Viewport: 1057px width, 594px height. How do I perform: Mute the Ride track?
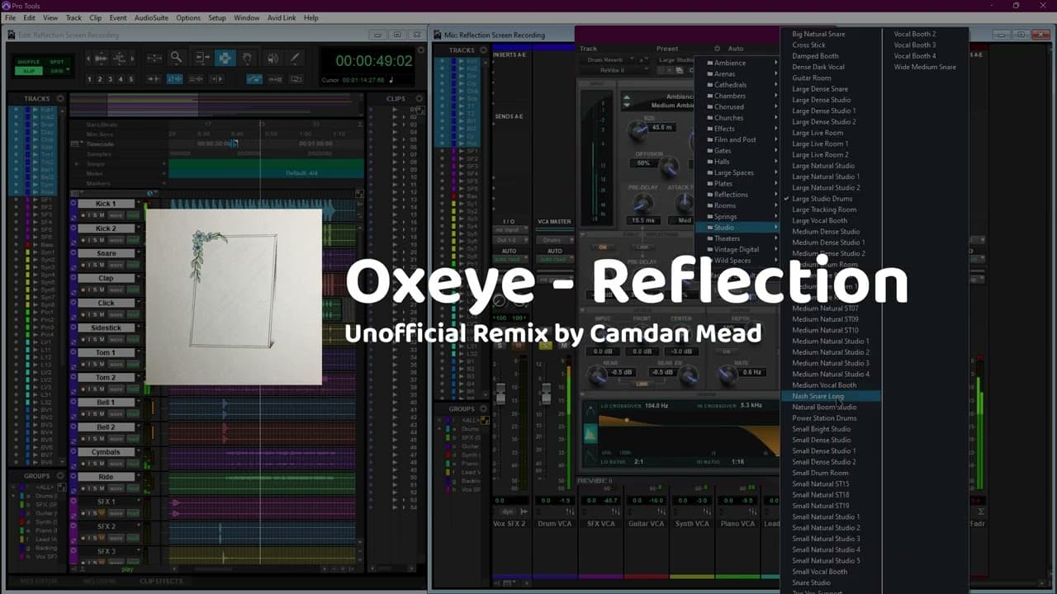tap(102, 488)
